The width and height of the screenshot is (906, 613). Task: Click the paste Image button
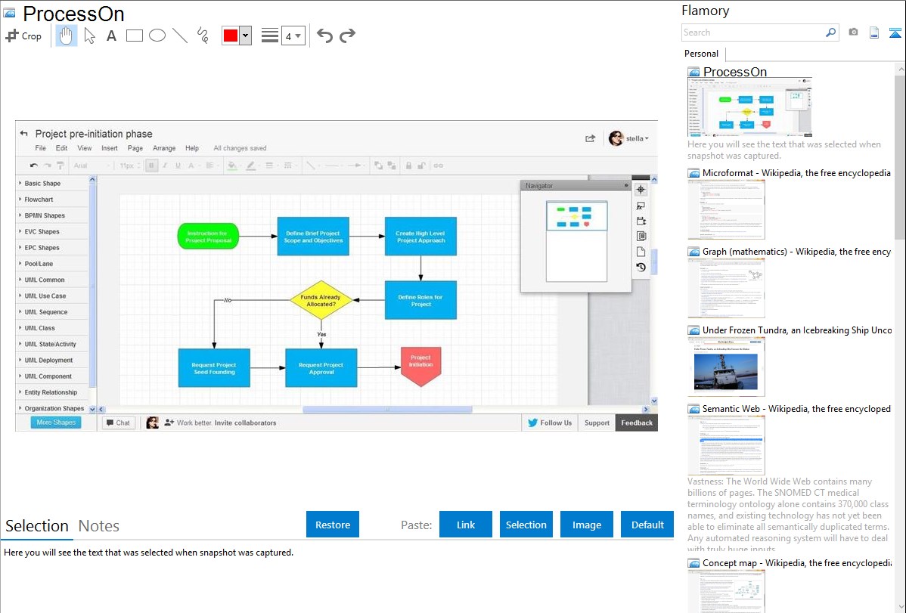(x=586, y=525)
